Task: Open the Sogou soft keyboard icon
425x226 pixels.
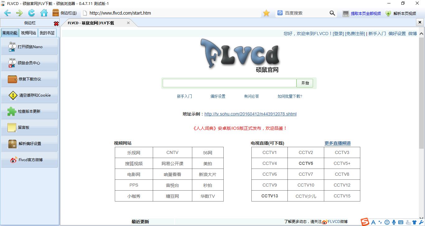Action: (x=401, y=222)
